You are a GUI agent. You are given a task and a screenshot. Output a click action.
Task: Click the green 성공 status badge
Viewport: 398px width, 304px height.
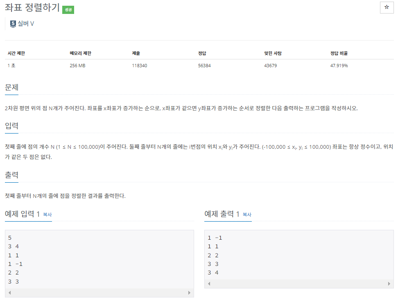tap(68, 10)
